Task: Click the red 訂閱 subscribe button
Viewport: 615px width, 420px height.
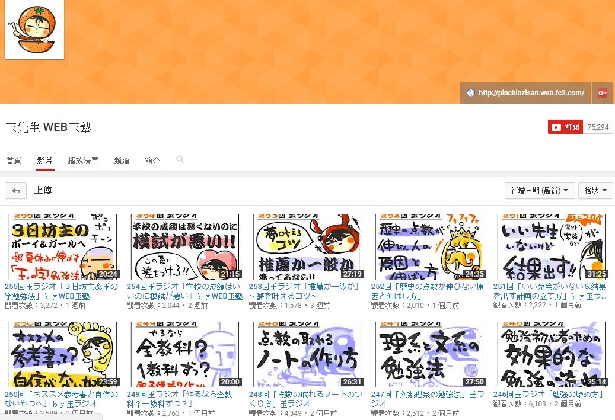Action: click(x=565, y=127)
